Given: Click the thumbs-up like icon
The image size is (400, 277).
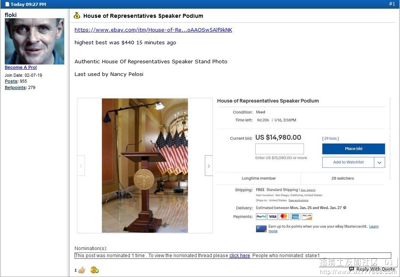Looking at the screenshot, I should point(82,270).
